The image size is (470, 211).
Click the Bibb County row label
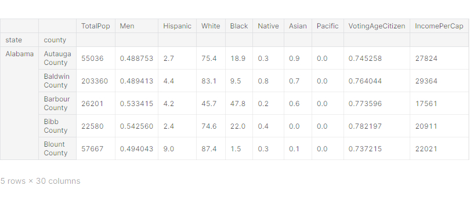coord(57,126)
